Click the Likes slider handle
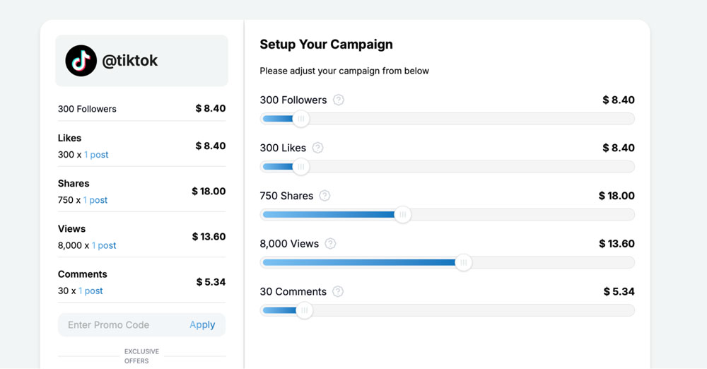 301,167
